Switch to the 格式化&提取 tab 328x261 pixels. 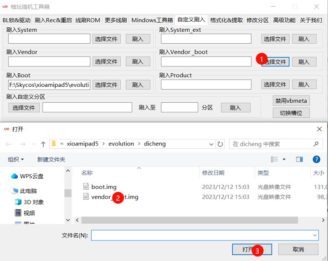[226, 20]
